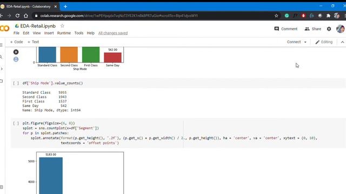Click the red Same Day bar

[112, 58]
